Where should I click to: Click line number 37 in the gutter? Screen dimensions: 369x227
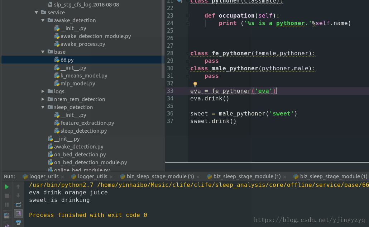pos(170,121)
